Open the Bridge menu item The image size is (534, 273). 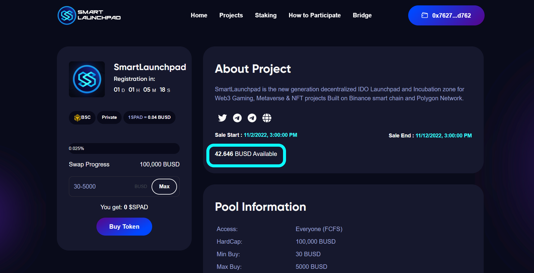362,15
